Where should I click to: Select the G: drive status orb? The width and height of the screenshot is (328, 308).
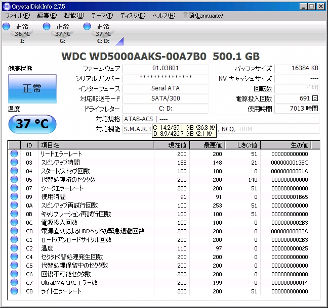pos(47,26)
